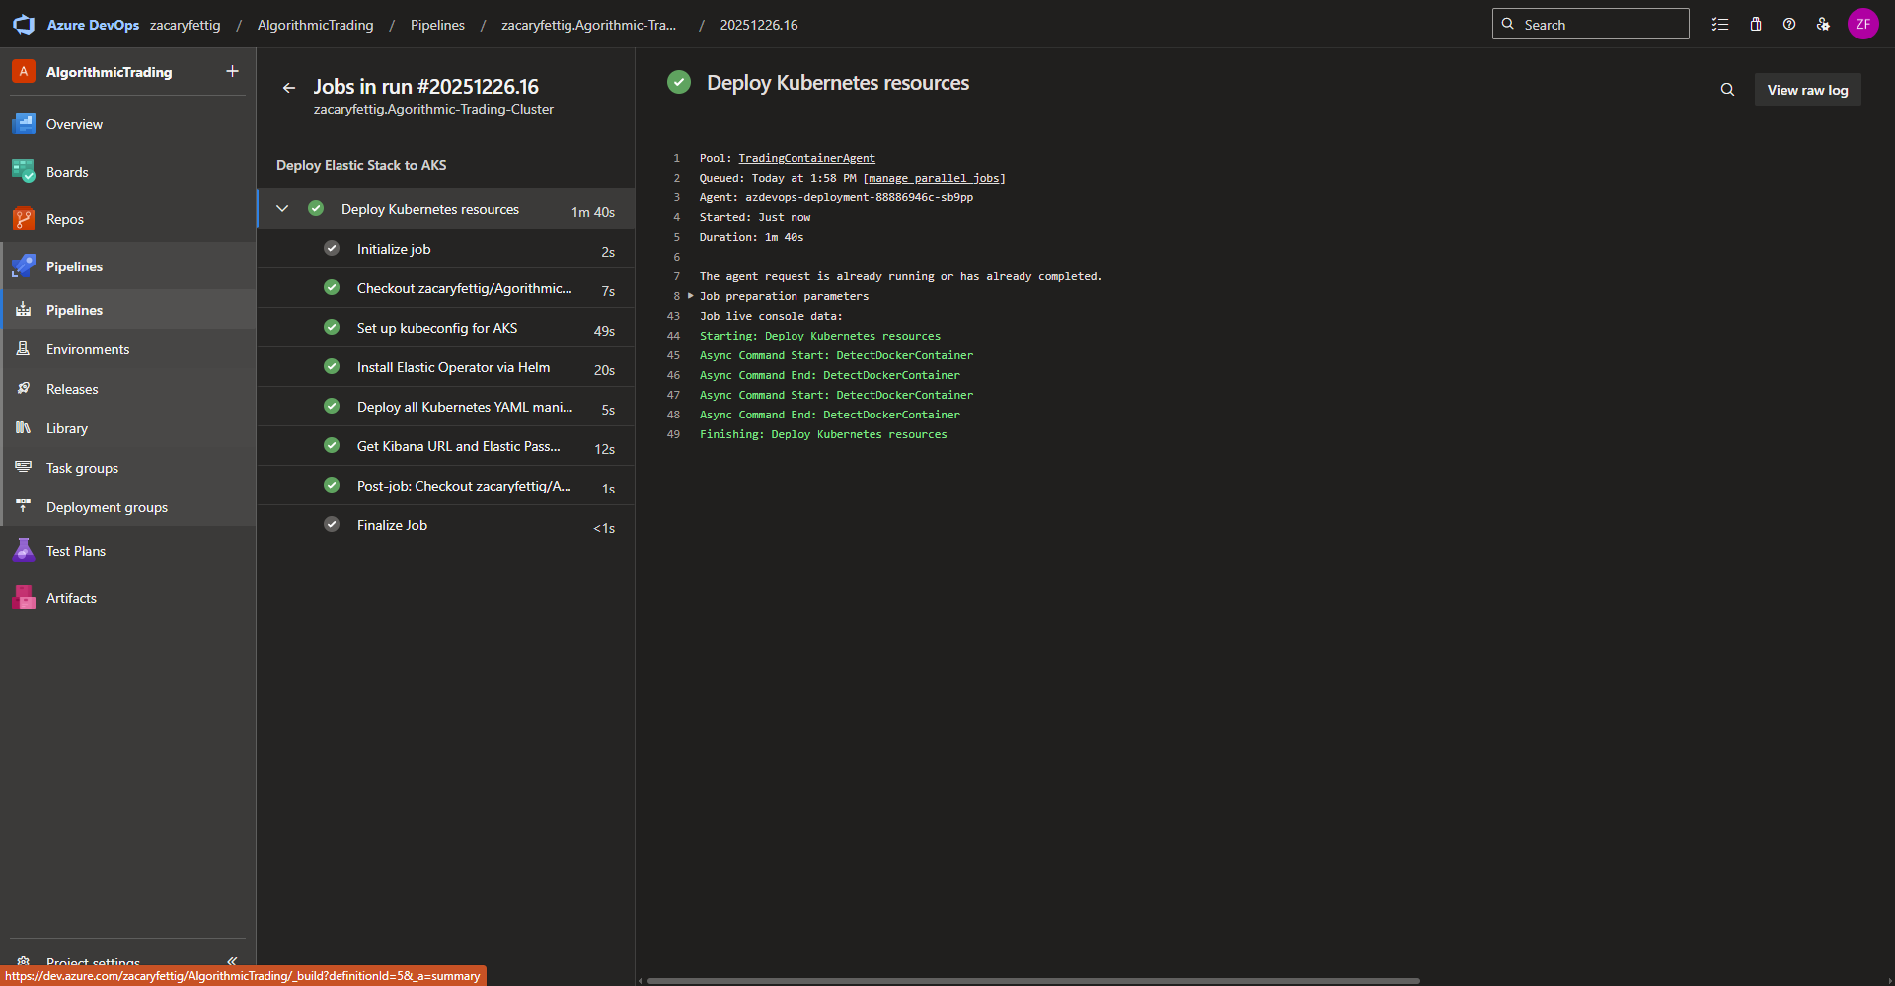Collapse Deploy Kubernetes resources job chevron
Viewport: 1895px width, 986px height.
point(282,209)
